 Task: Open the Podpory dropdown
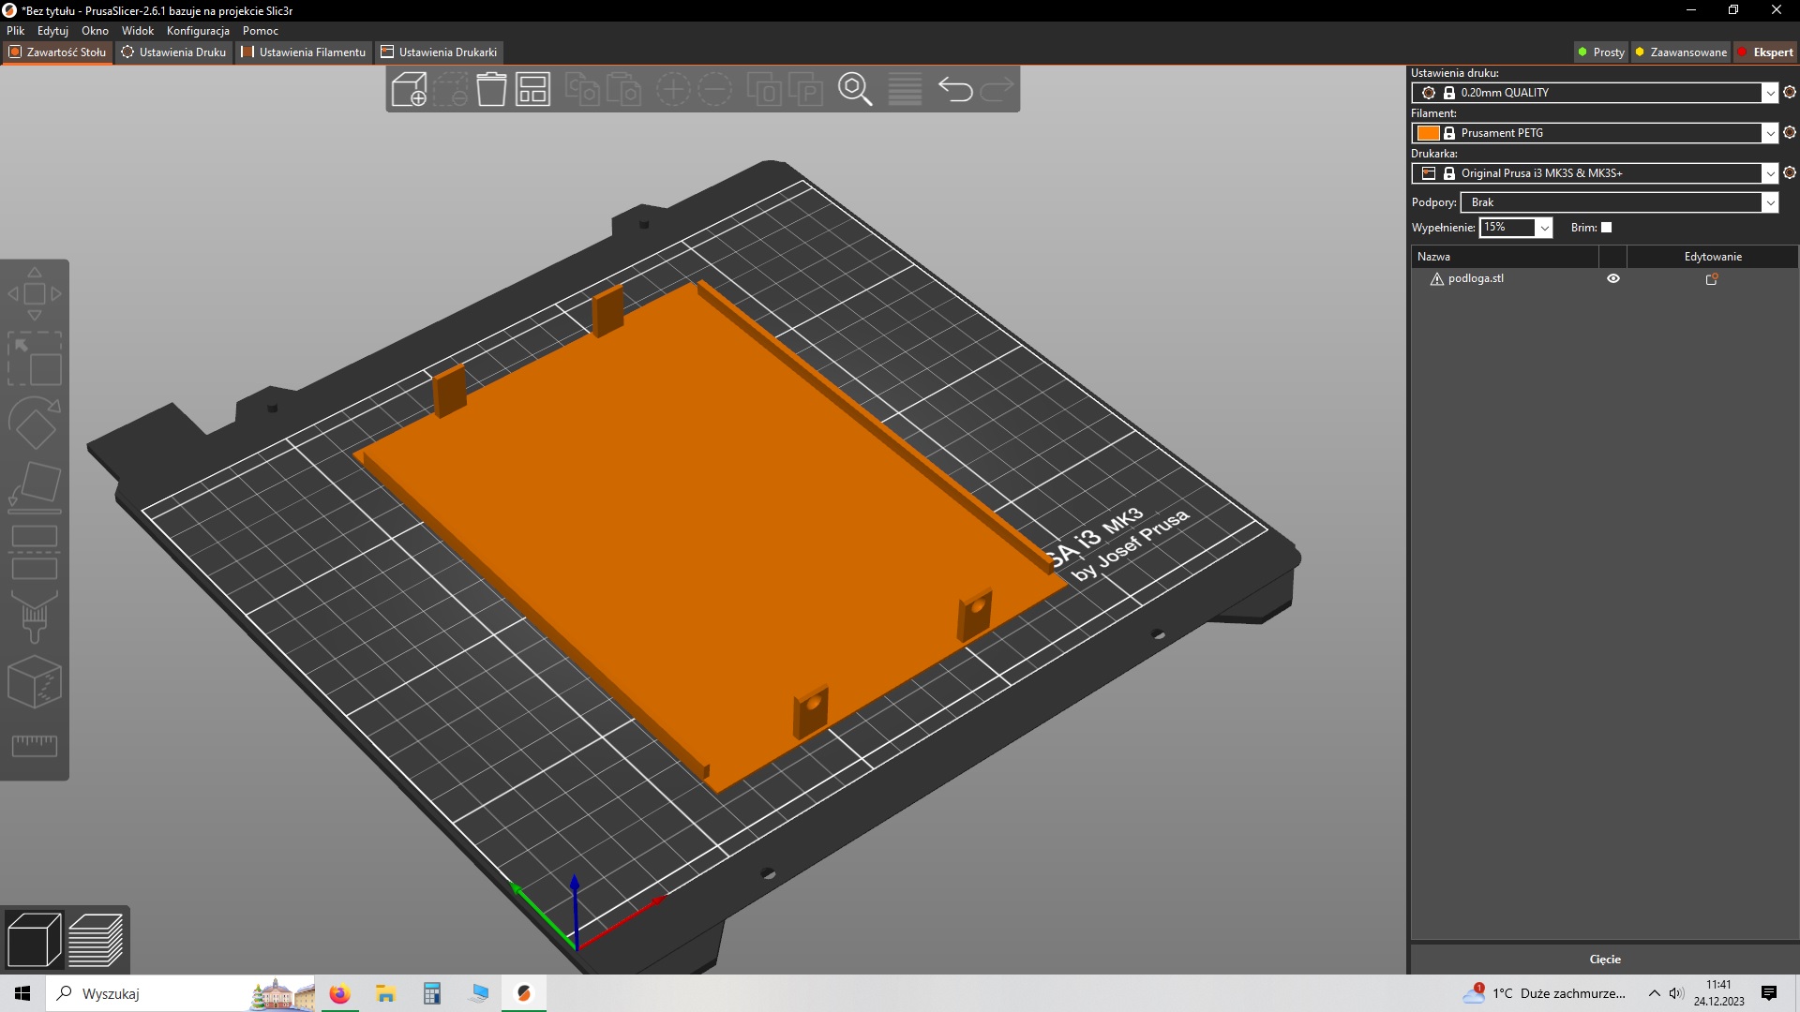point(1771,202)
